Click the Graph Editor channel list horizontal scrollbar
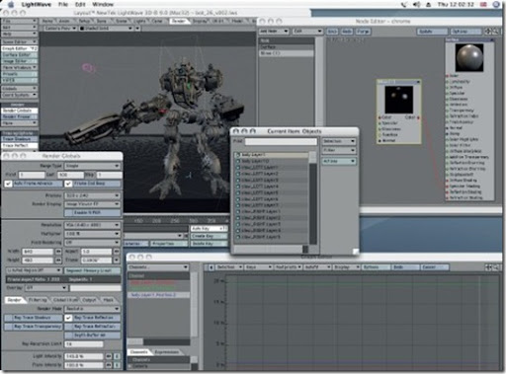Viewport: 506px width, 374px height. click(x=159, y=341)
